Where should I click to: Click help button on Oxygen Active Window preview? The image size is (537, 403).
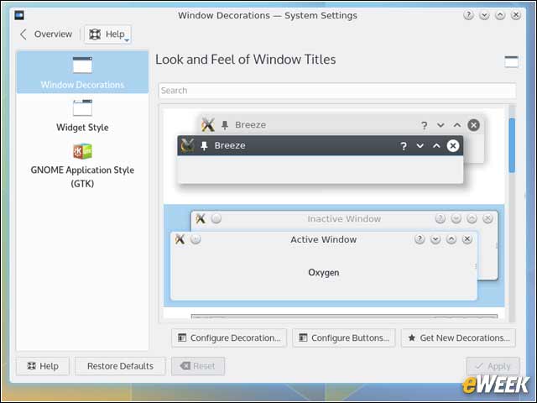(420, 239)
